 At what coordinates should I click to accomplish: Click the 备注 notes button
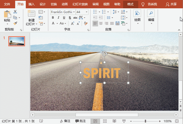pyautogui.click(x=65, y=121)
